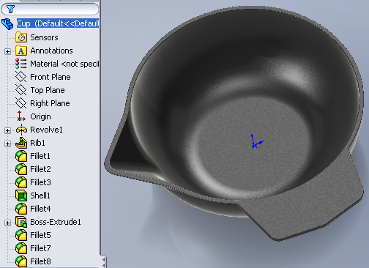369x268 pixels.
Task: Expand the Revolve1 feature node
Action: click(7, 130)
